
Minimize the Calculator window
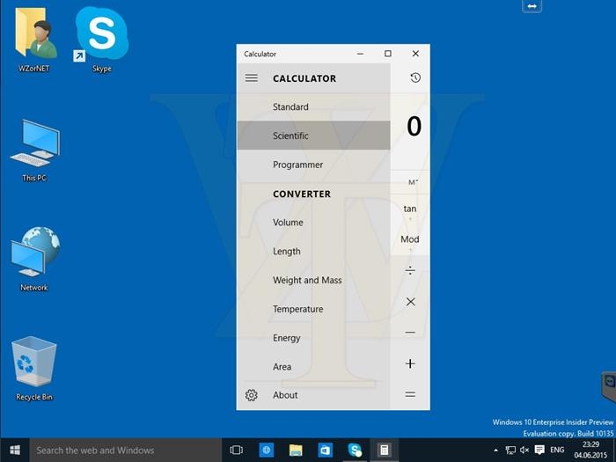coord(360,54)
